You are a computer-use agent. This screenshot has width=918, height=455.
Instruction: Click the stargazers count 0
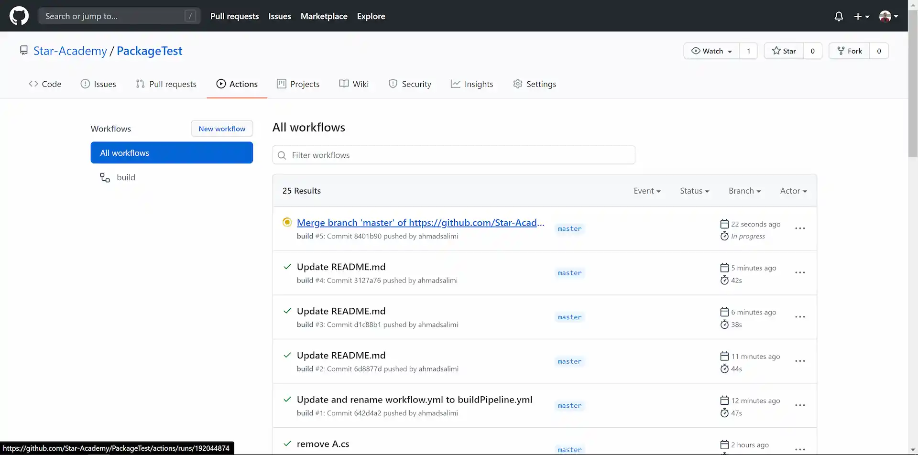click(812, 51)
